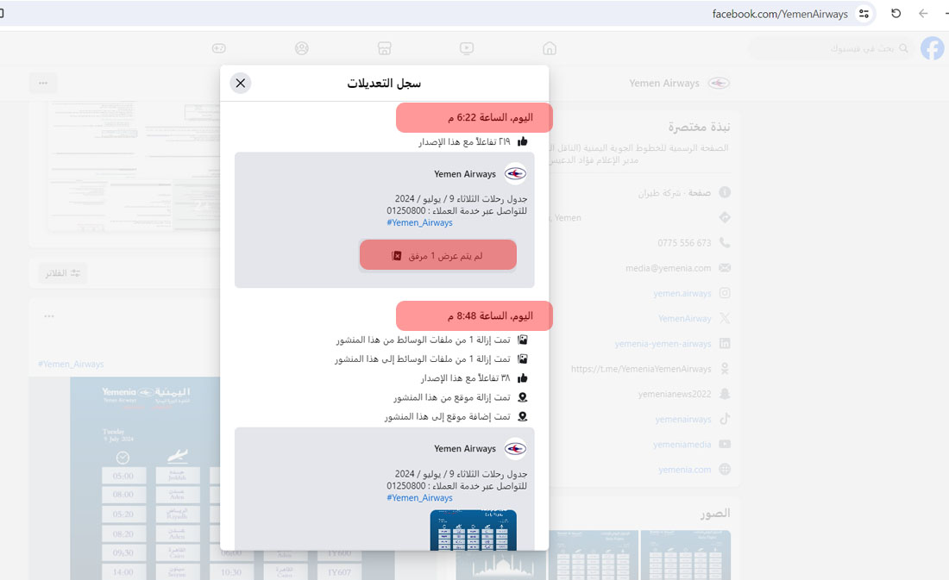This screenshot has width=949, height=580.
Task: Click the first media removed row icon
Action: tap(522, 340)
